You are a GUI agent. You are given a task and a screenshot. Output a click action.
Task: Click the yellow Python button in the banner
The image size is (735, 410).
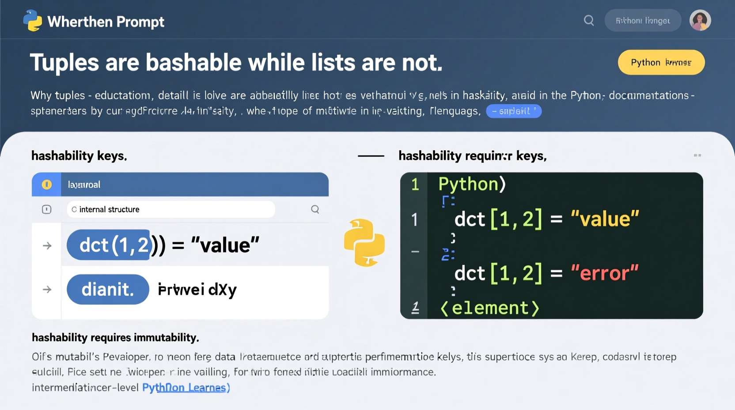pyautogui.click(x=661, y=62)
